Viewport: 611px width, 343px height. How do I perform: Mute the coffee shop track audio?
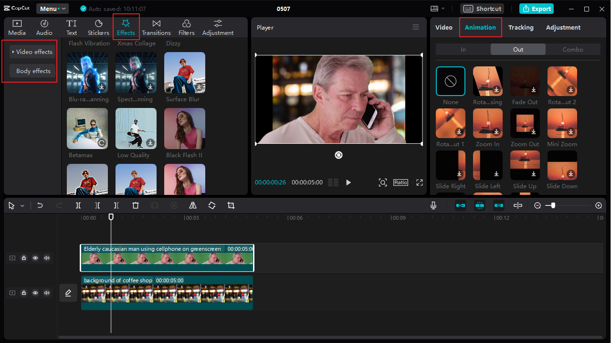pyautogui.click(x=47, y=293)
